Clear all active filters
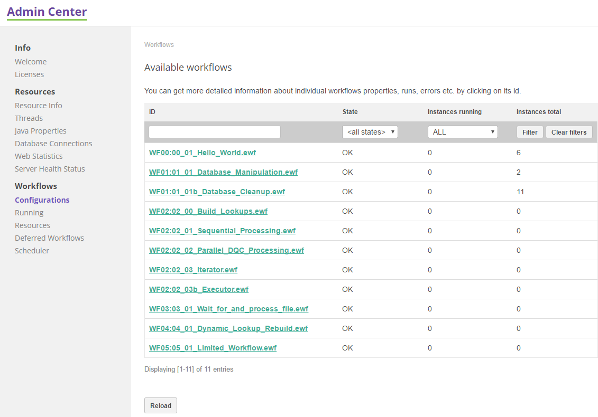 coord(569,131)
